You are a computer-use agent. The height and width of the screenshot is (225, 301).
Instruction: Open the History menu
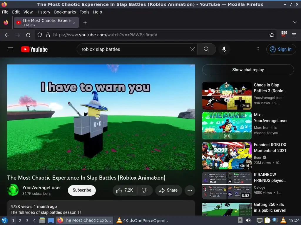pos(43,12)
